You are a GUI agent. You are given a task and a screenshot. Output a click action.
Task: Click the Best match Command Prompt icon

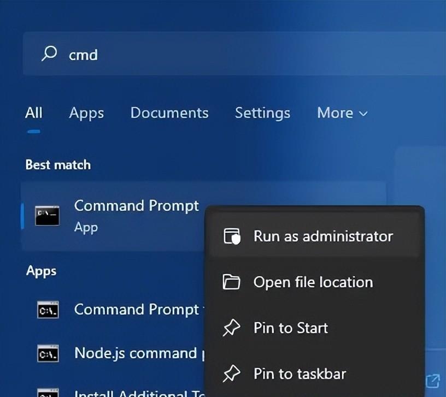click(x=47, y=216)
